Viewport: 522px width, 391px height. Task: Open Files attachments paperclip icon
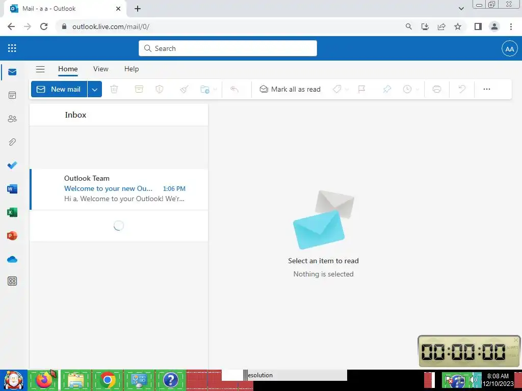tap(12, 142)
